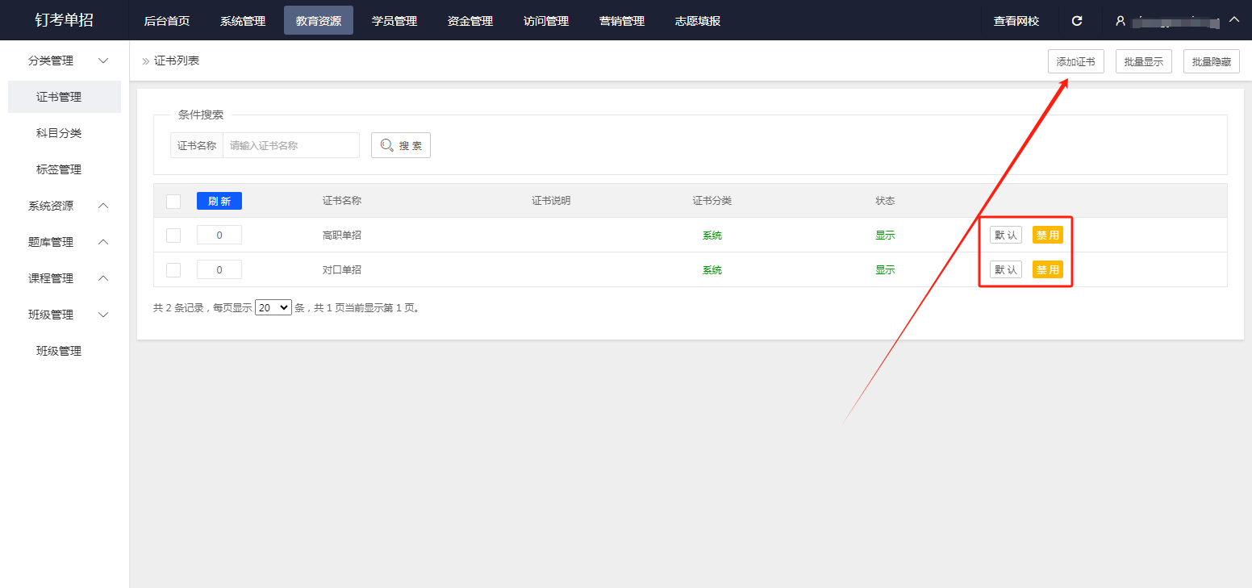Click the 批量显示 button

[x=1144, y=61]
